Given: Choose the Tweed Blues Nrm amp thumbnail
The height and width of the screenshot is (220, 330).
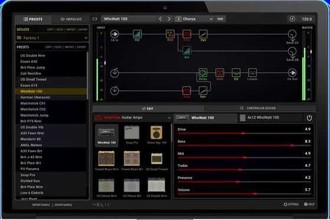Looking at the screenshot, I should [x=106, y=160].
